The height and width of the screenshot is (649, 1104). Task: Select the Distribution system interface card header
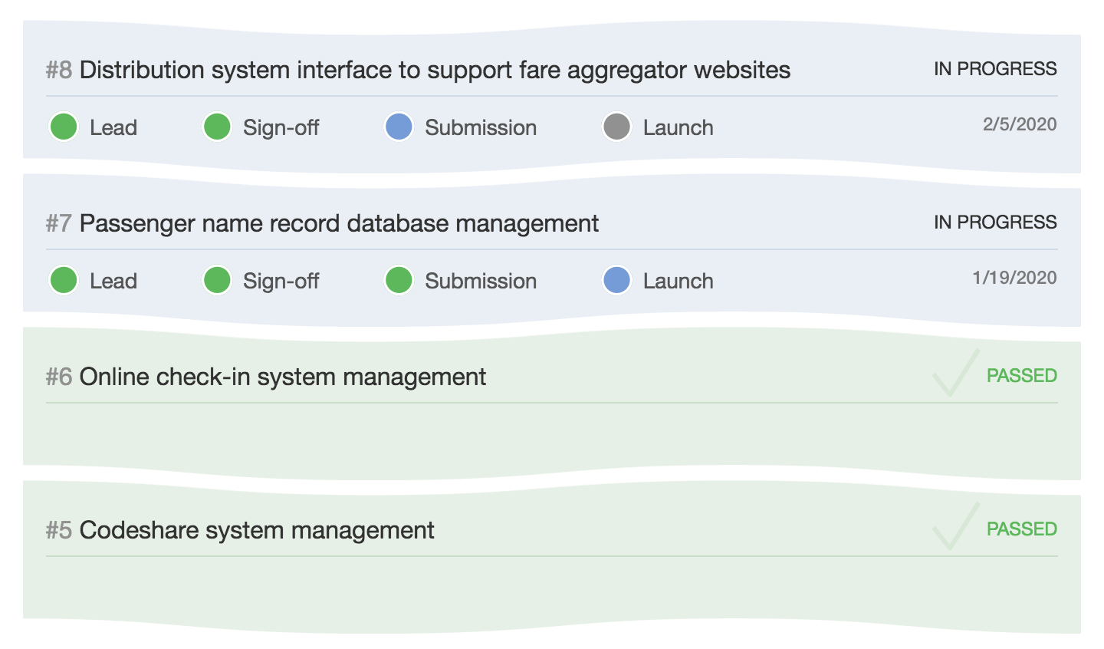437,70
